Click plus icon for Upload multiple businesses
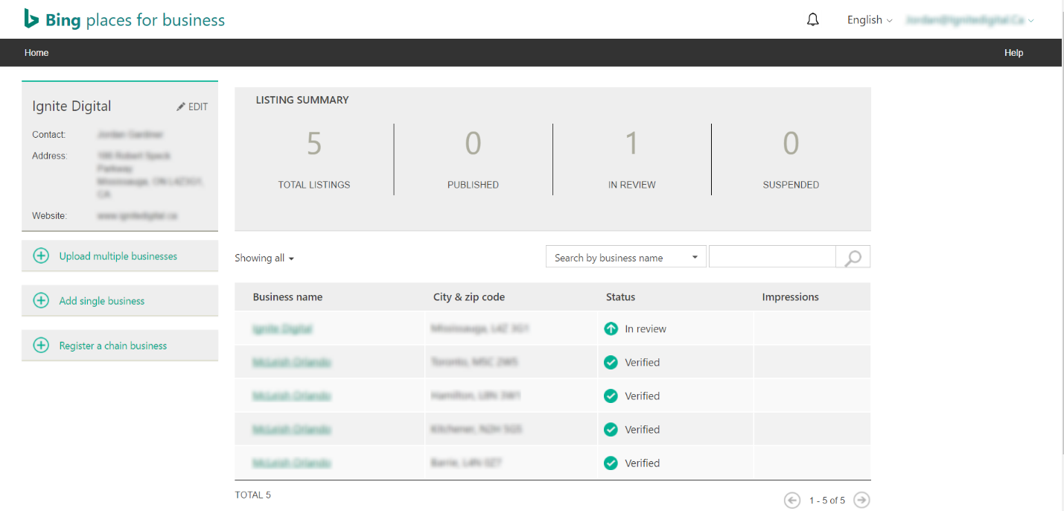 41,256
